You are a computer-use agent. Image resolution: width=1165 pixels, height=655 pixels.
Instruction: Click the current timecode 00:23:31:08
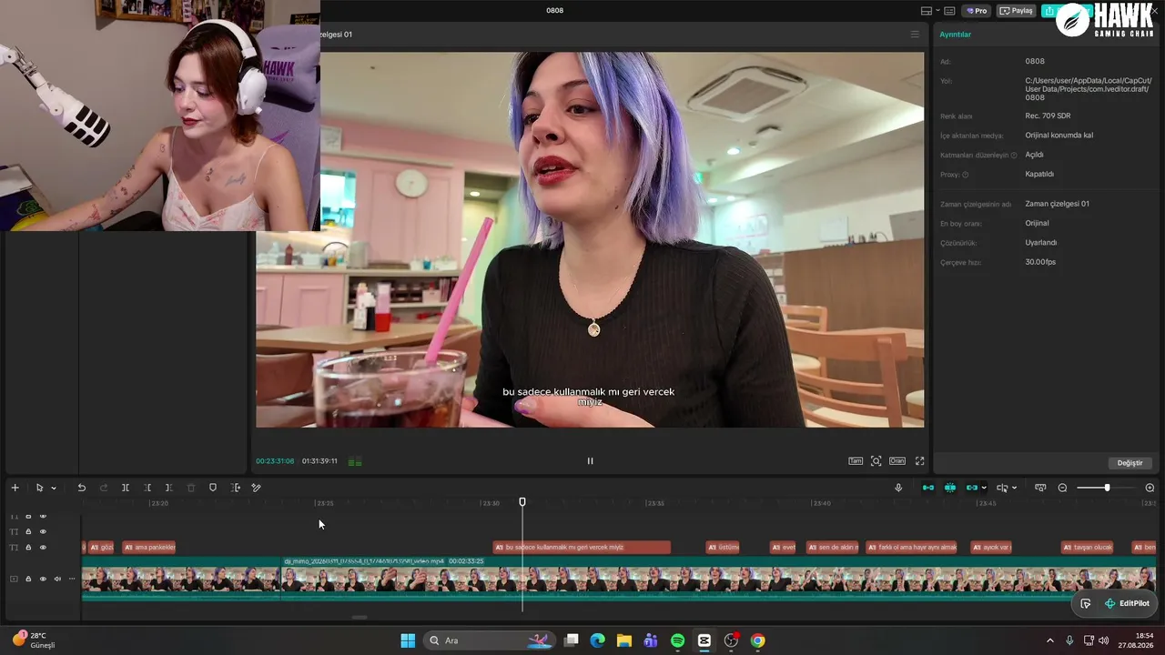[x=275, y=461]
